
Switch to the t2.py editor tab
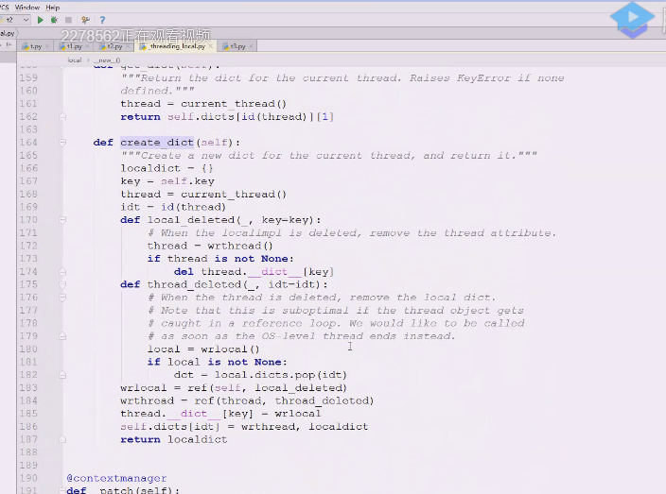click(x=114, y=46)
